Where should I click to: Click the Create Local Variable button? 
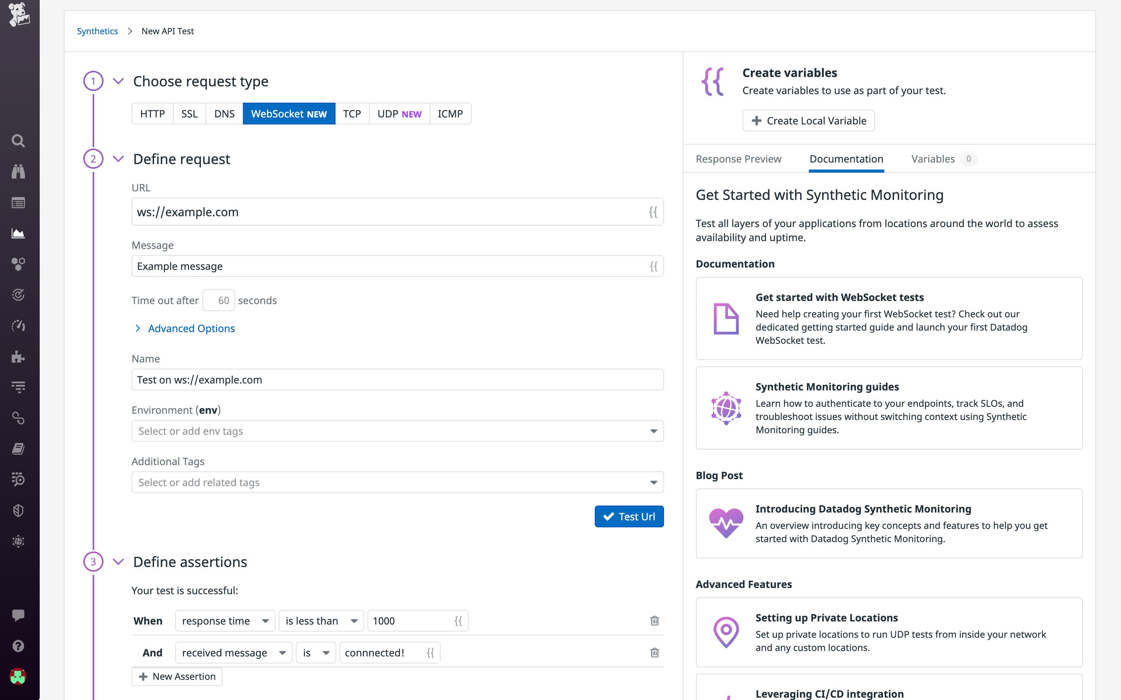coord(809,121)
